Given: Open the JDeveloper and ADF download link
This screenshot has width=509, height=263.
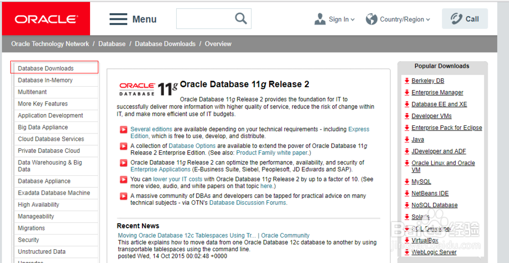Looking at the screenshot, I should pos(439,151).
